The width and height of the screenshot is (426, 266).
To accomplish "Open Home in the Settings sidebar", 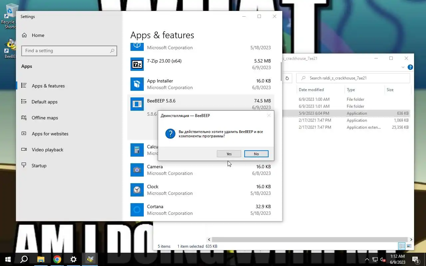I will coord(69,35).
